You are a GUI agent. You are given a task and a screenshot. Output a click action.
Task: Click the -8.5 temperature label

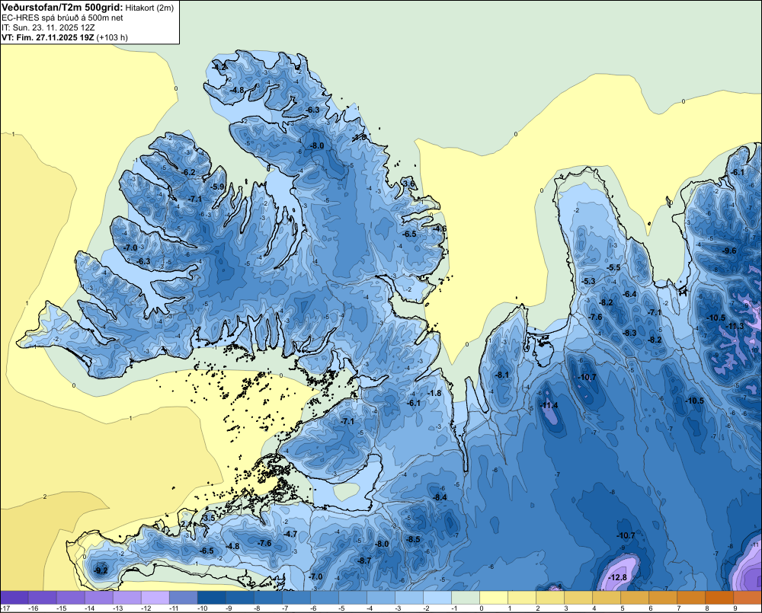(x=413, y=540)
